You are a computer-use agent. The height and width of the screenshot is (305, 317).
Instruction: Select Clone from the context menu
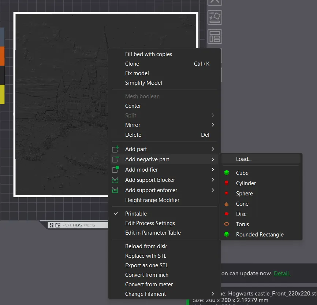pos(164,64)
